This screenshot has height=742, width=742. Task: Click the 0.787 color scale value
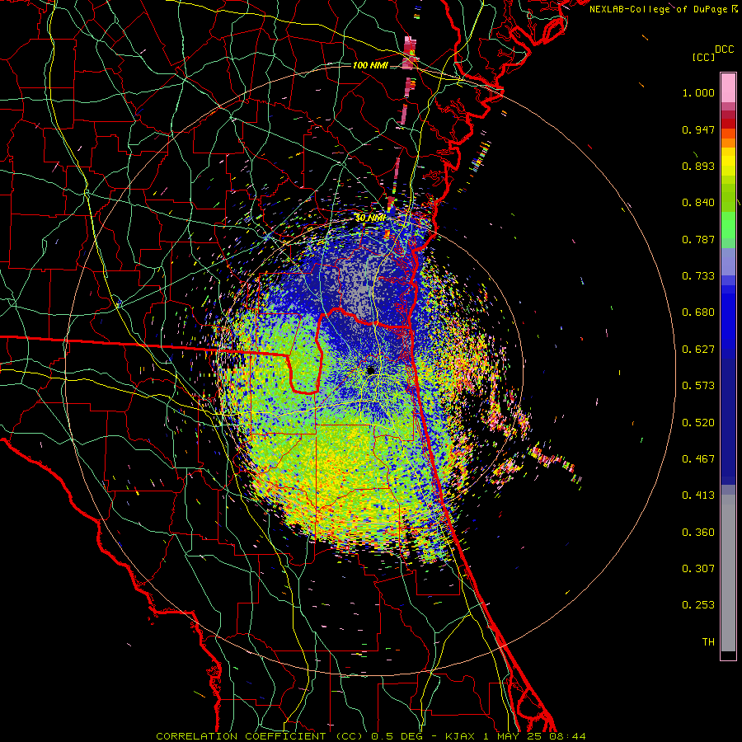pyautogui.click(x=698, y=239)
